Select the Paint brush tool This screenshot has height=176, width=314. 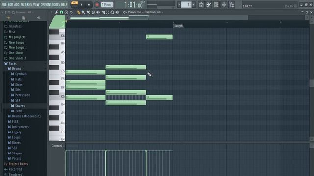tap(83, 12)
